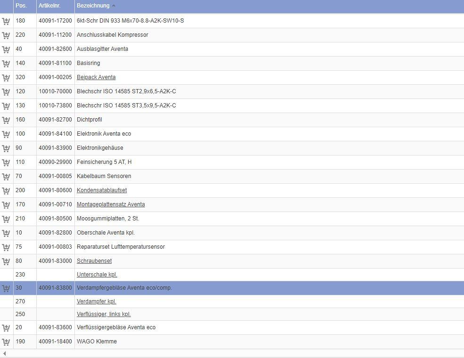Sort by the Artikelnr. column header
This screenshot has height=358, width=464.
(x=49, y=6)
